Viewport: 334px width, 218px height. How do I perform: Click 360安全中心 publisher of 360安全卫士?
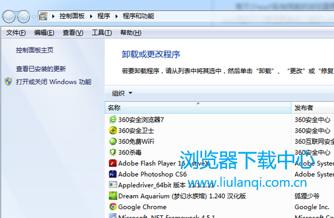[x=312, y=130]
